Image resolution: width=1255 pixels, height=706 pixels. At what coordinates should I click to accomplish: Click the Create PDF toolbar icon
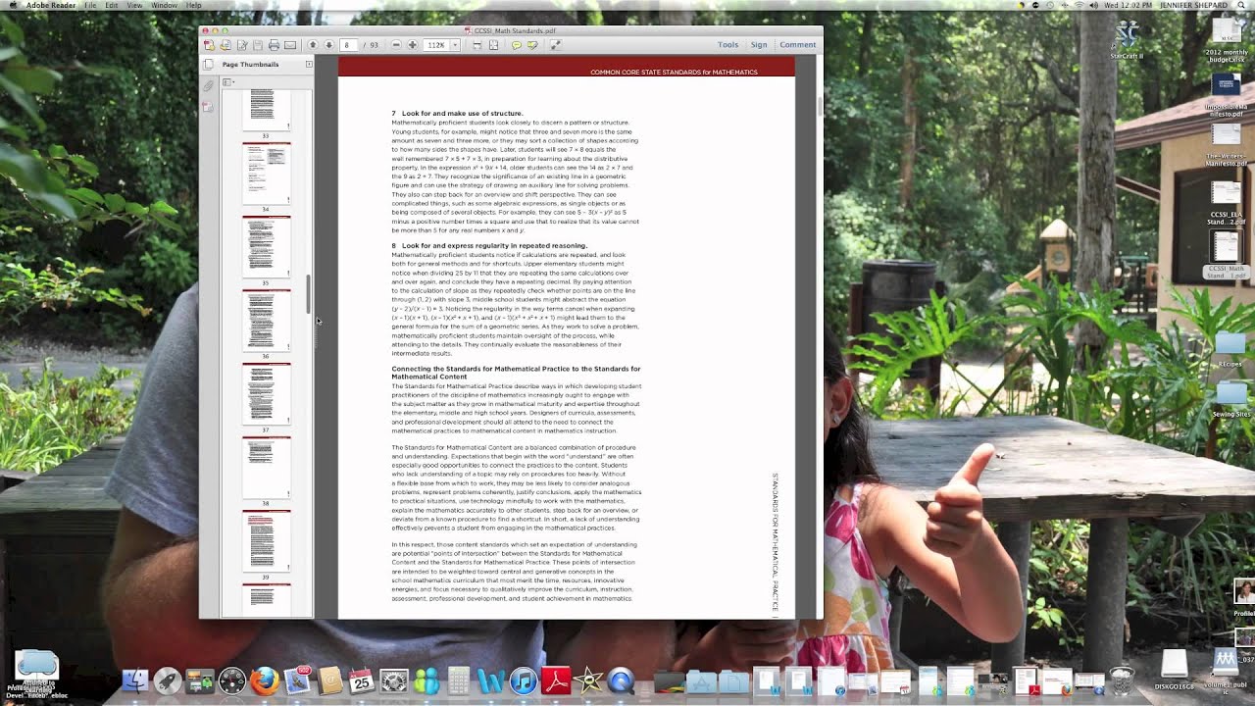209,45
